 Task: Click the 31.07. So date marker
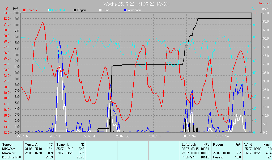pyautogui.click(x=222, y=136)
